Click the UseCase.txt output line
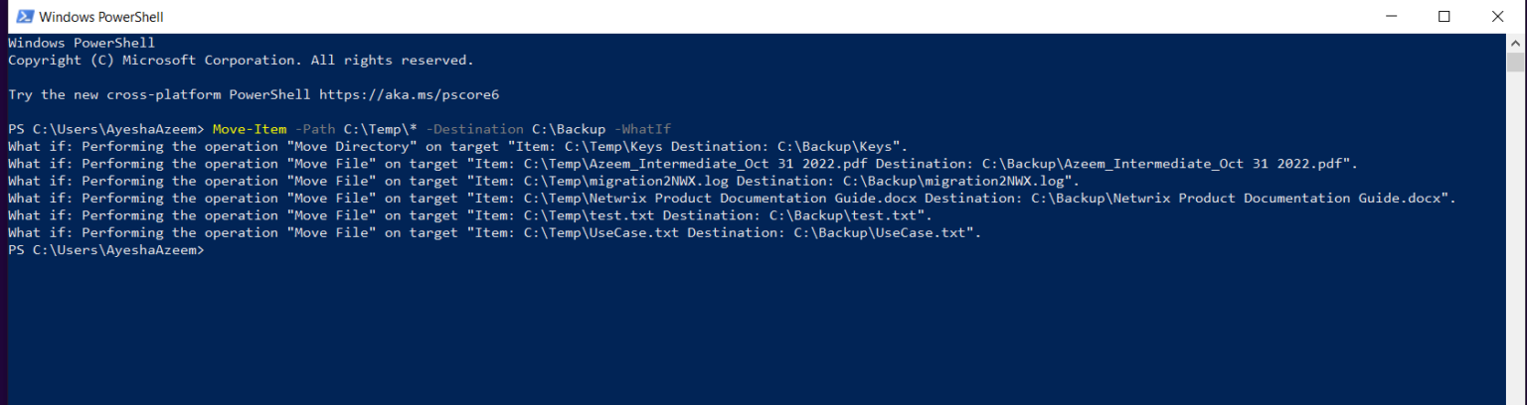This screenshot has width=1527, height=405. (x=494, y=232)
